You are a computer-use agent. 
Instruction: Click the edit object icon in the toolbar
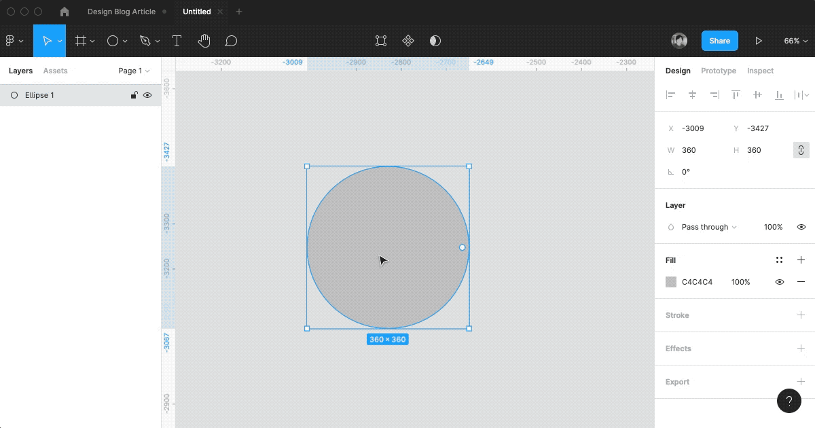click(380, 41)
